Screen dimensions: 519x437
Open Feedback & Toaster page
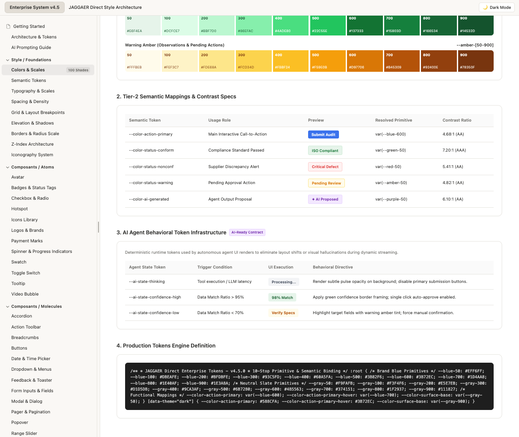click(32, 380)
